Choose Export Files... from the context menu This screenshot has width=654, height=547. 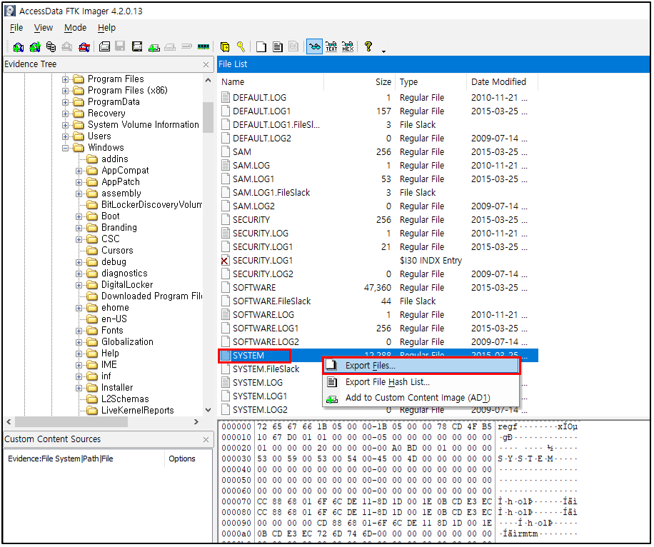pyautogui.click(x=421, y=366)
